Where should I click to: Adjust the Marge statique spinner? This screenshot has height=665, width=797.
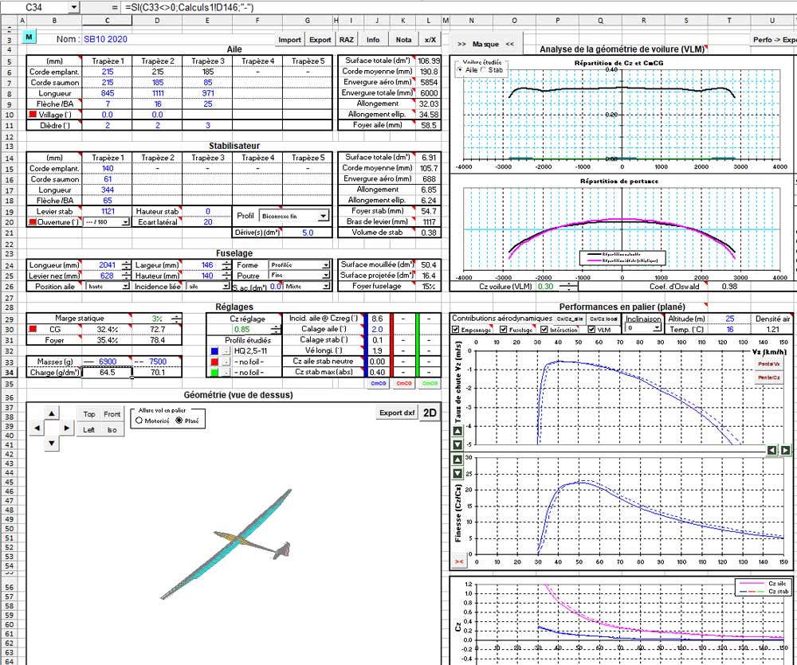176,319
